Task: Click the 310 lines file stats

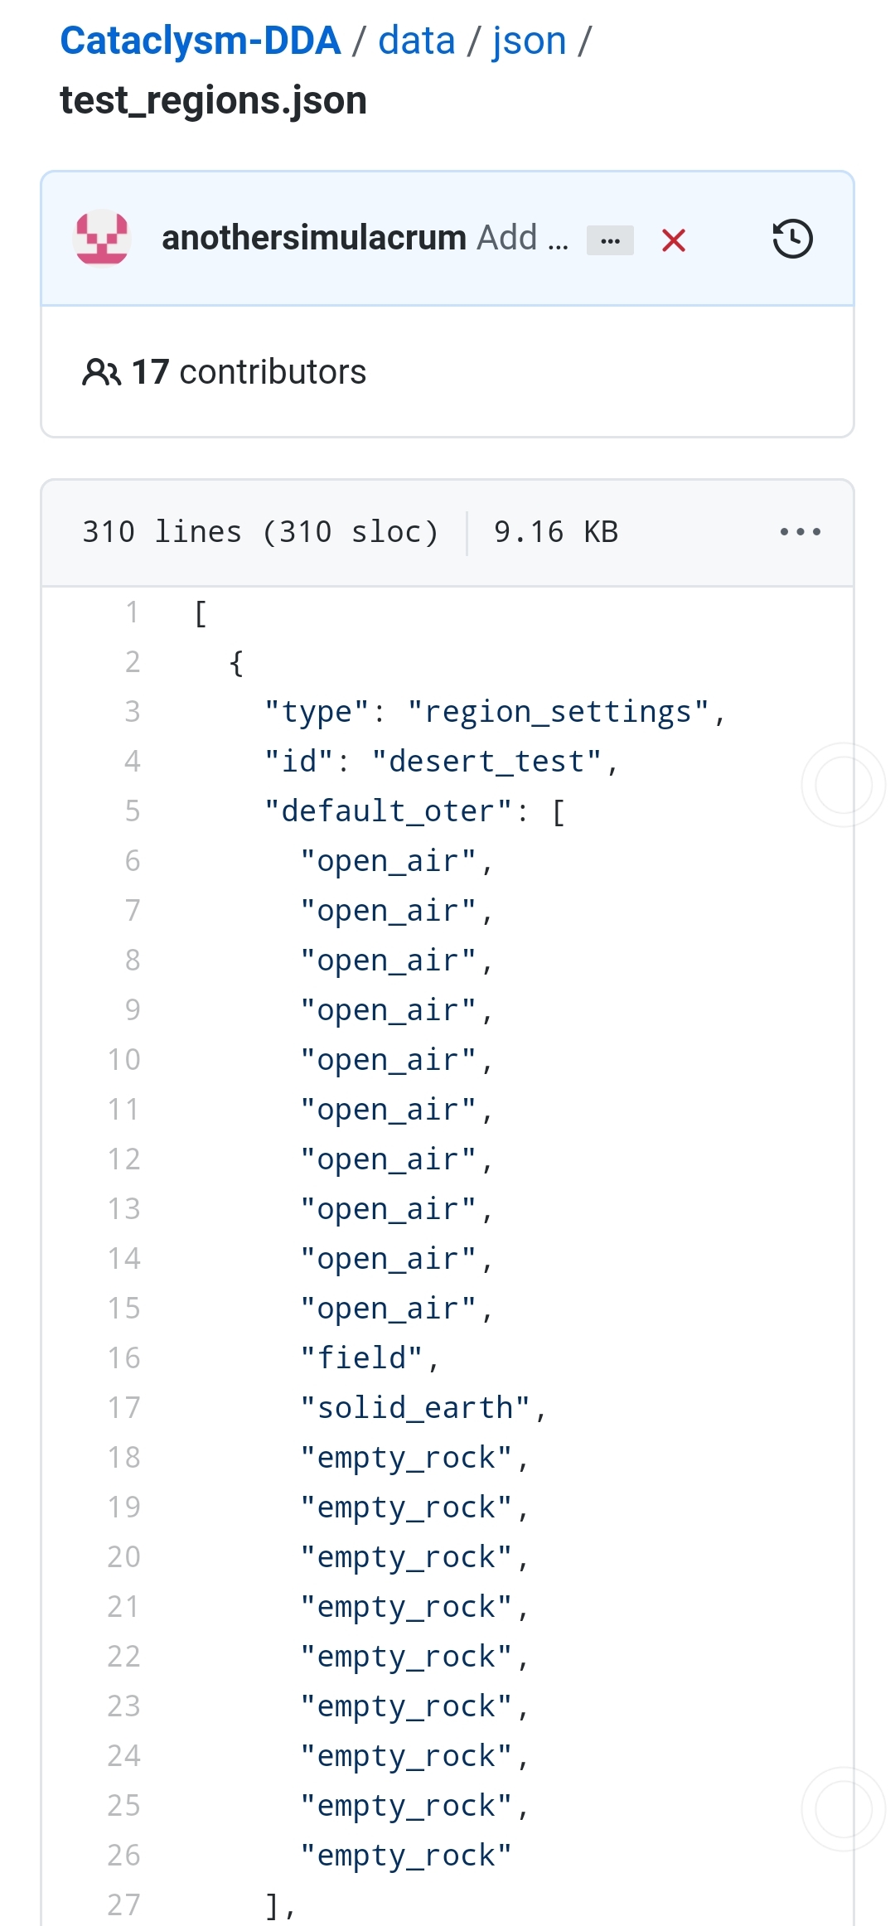Action: point(261,531)
